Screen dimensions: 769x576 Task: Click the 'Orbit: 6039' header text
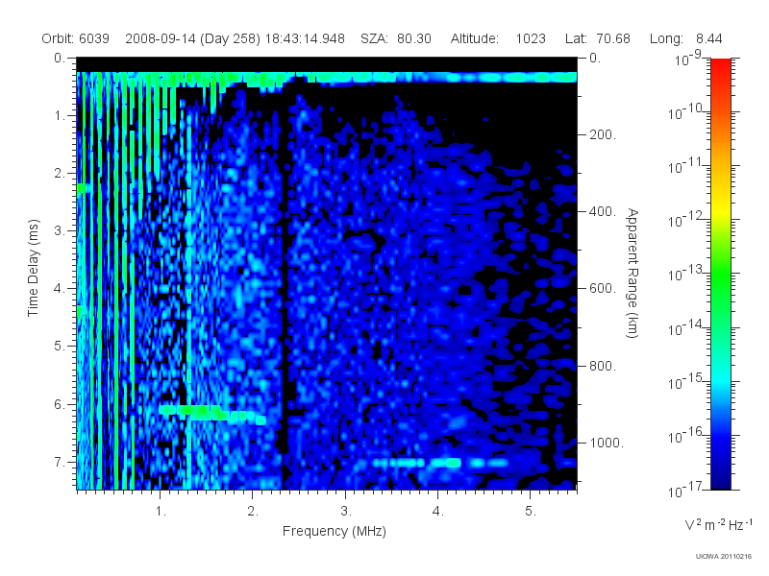click(x=75, y=38)
